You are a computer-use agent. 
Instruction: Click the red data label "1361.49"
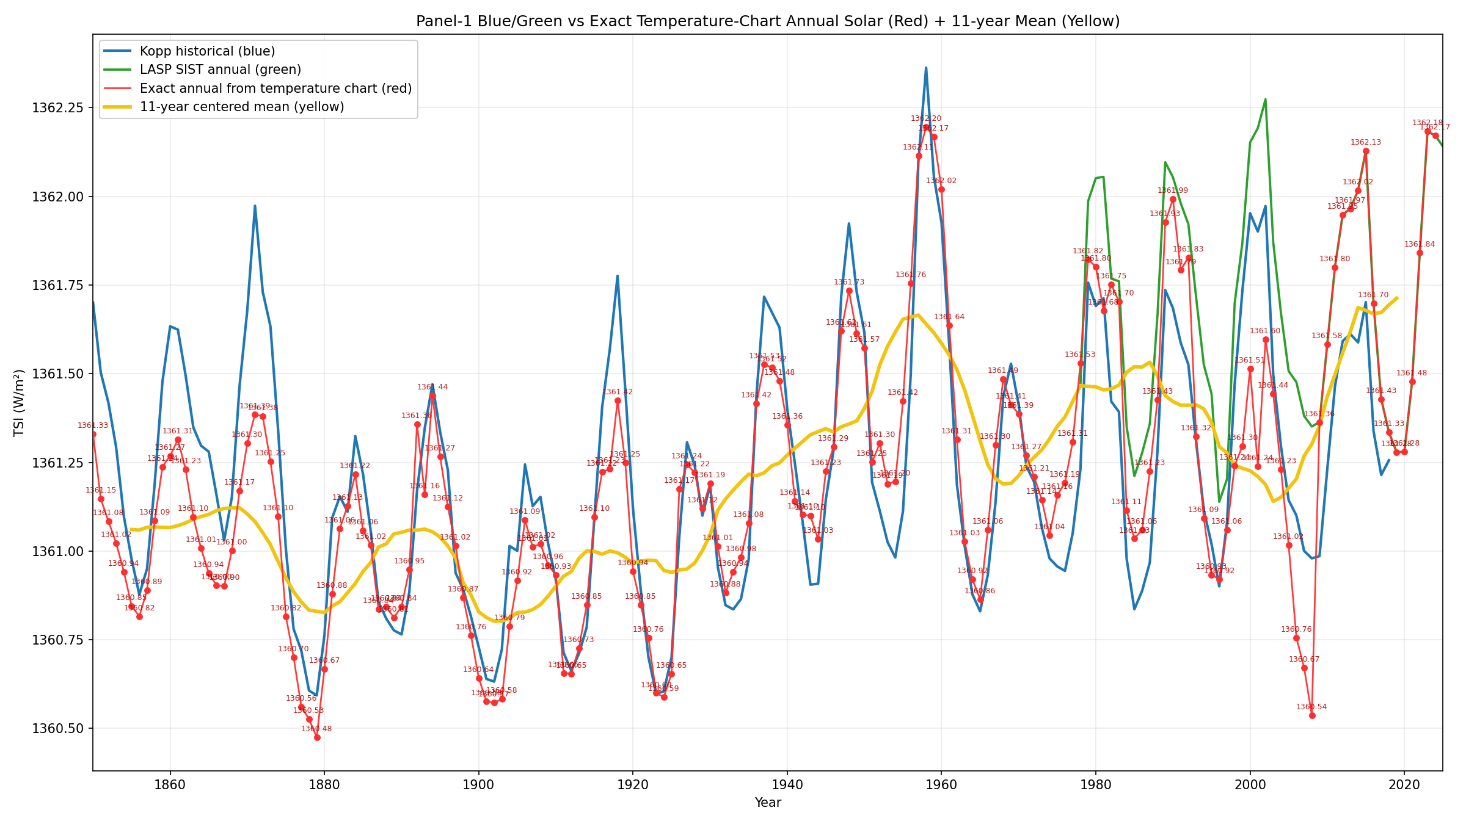pyautogui.click(x=1003, y=370)
